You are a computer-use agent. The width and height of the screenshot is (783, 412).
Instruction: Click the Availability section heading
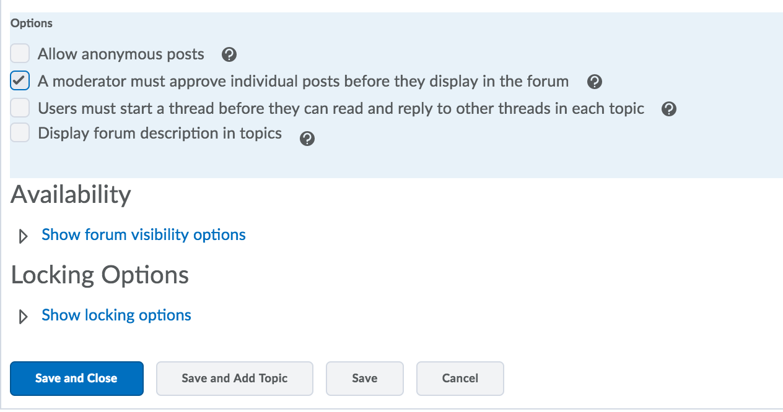click(71, 195)
